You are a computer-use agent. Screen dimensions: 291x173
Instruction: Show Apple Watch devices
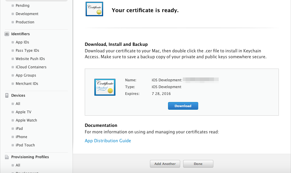[26, 120]
